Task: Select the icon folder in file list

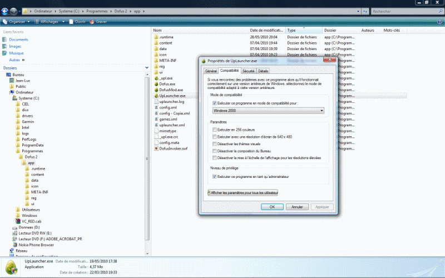Action: click(x=162, y=54)
